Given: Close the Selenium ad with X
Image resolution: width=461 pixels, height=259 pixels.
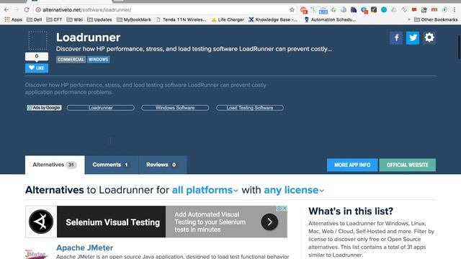Looking at the screenshot, I should pos(285,208).
